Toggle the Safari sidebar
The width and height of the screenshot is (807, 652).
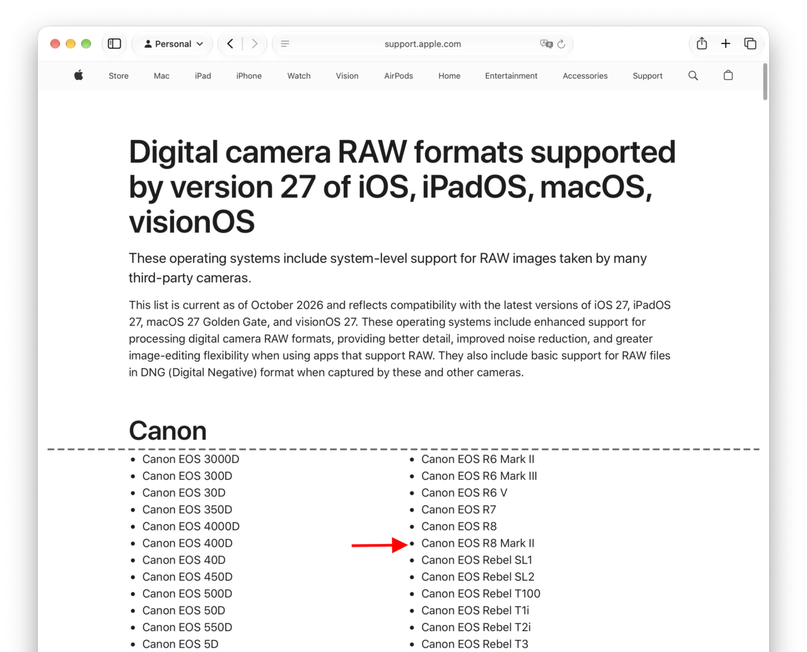[114, 44]
